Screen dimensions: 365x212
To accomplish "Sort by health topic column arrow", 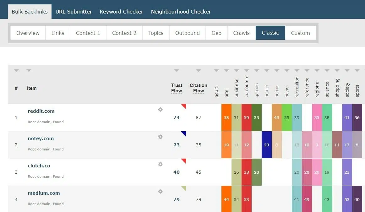I will (x=267, y=70).
